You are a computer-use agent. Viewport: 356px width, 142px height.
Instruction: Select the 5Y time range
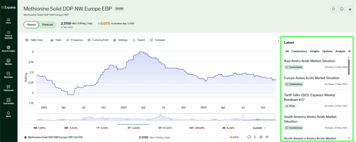[x=165, y=128]
